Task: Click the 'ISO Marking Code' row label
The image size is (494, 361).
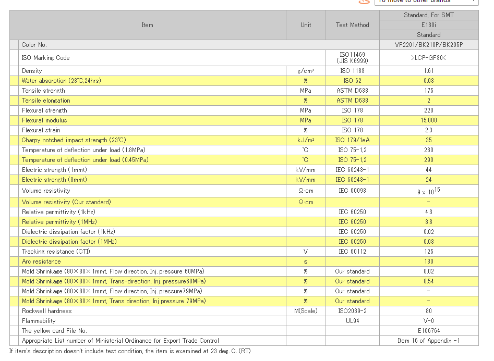Action: (x=46, y=58)
